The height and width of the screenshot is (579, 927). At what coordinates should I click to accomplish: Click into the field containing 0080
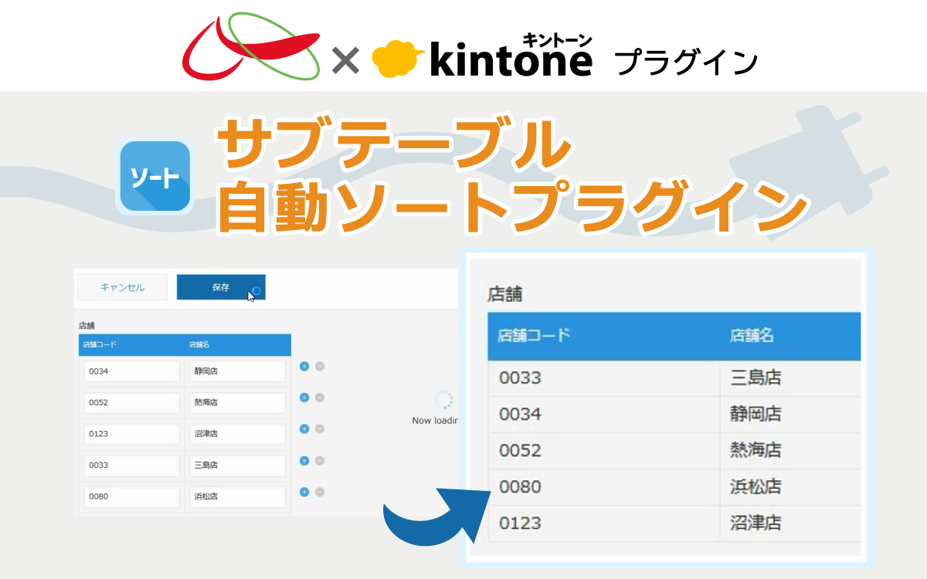click(x=131, y=496)
